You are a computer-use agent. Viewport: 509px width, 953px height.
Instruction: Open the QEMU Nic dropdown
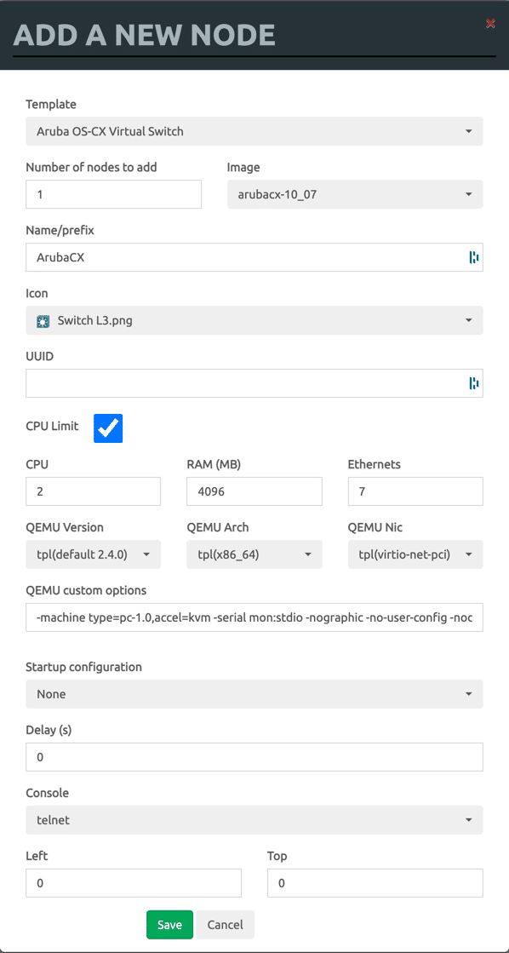click(x=415, y=554)
